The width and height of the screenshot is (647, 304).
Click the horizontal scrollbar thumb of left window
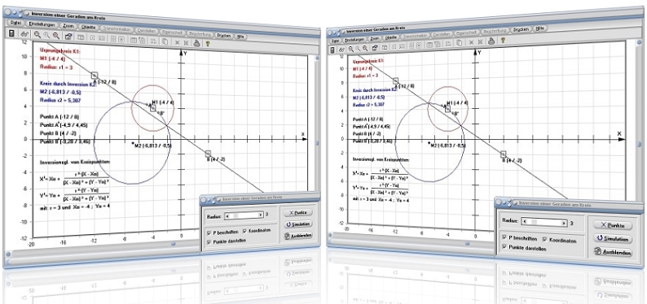click(174, 243)
